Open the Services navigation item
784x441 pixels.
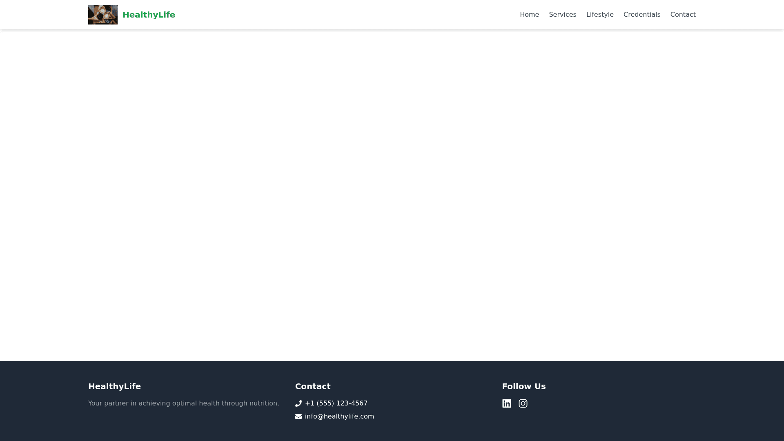coord(562,14)
